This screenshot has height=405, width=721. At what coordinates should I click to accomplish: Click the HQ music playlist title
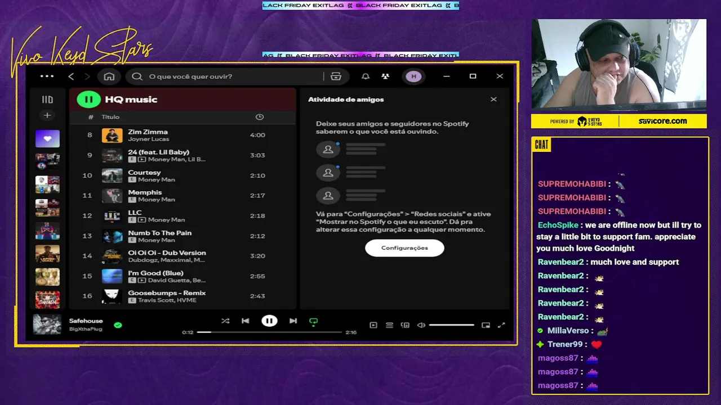(131, 100)
